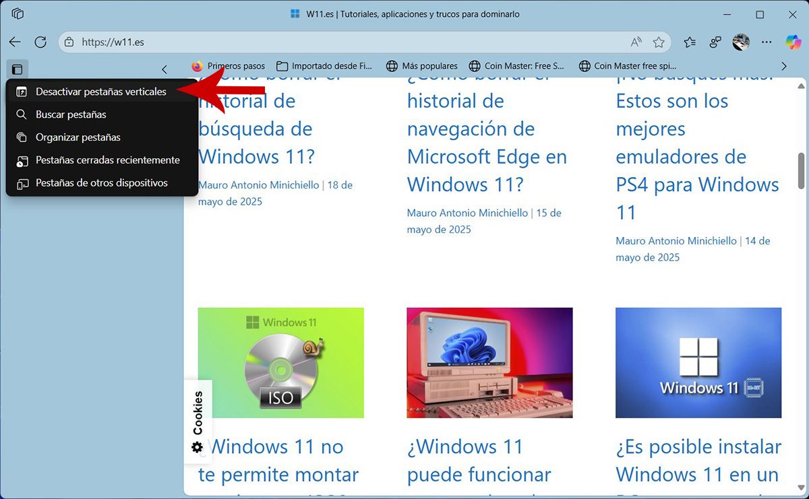The image size is (809, 499).
Task: Choose Buscar pestañas from the menu
Action: tap(102, 114)
